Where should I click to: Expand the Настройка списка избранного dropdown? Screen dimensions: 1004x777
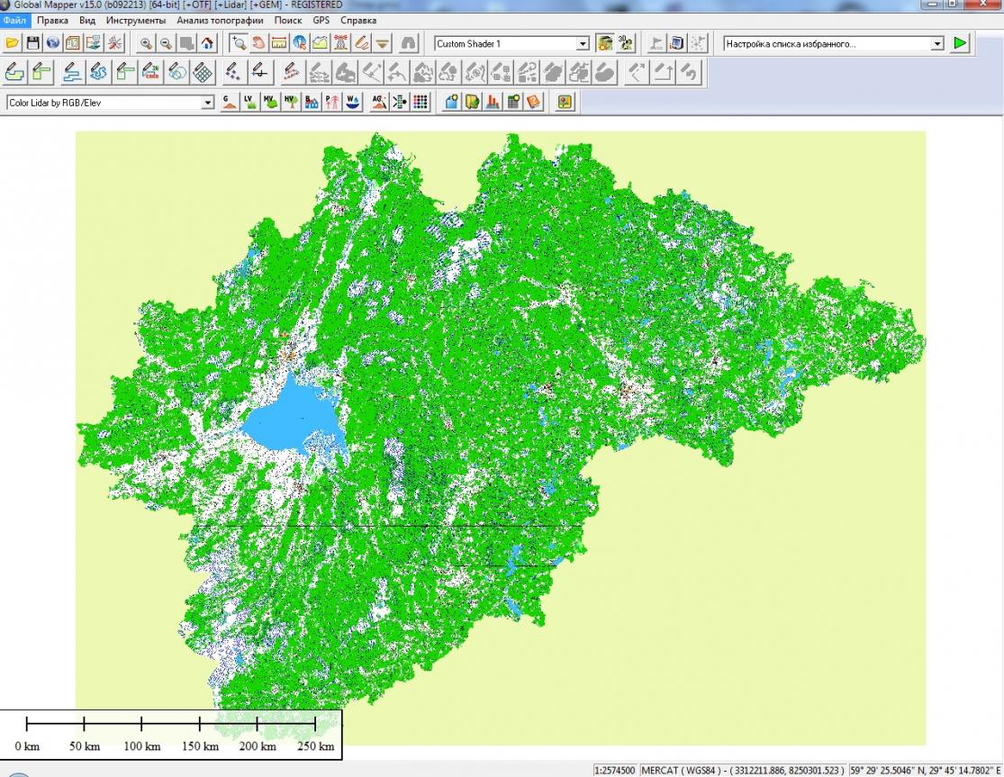point(937,44)
